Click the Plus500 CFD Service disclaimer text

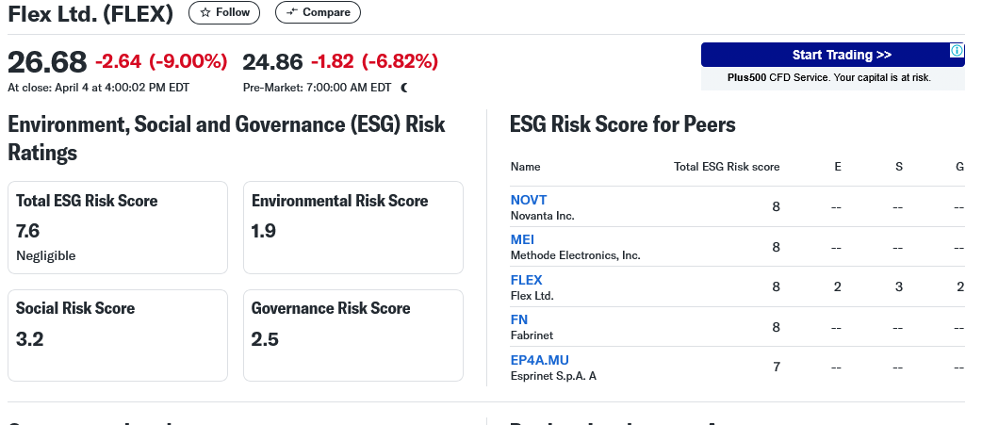[x=828, y=77]
